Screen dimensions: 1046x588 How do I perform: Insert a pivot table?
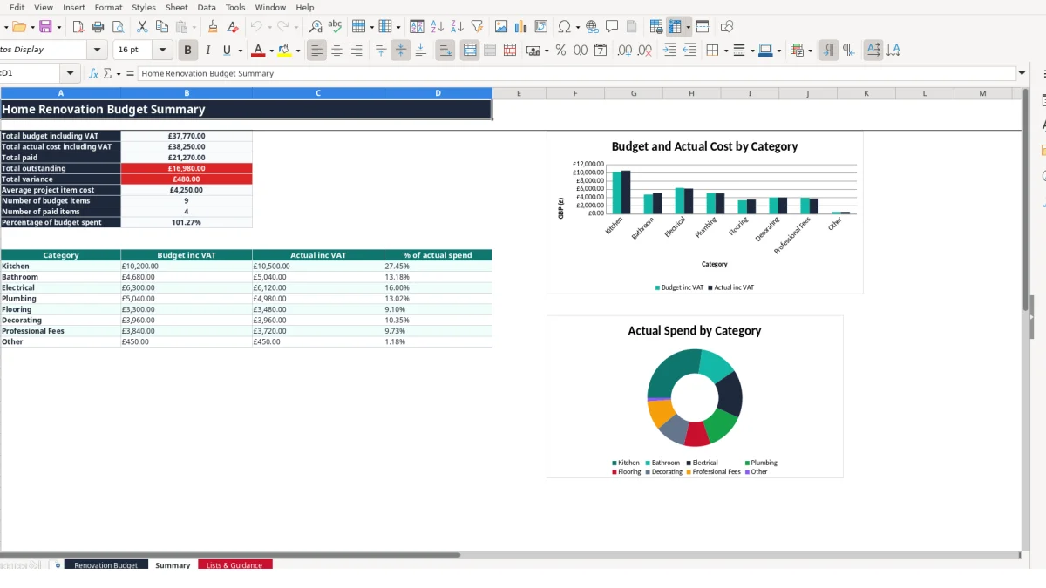click(541, 27)
